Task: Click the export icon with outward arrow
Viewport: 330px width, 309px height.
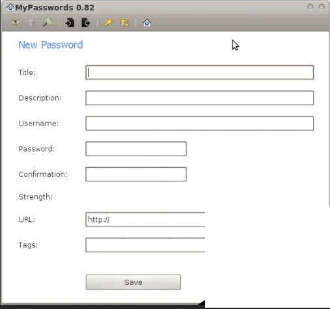Action: (x=85, y=23)
